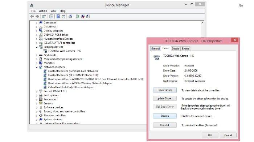
Task: Click the Computer category icon
Action: 41,23
